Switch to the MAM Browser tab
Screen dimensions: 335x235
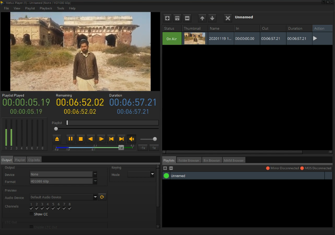[234, 160]
